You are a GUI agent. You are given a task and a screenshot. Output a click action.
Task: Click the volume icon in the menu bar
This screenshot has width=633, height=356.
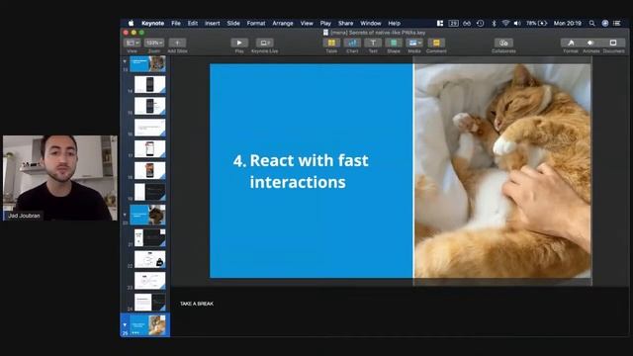tap(517, 24)
